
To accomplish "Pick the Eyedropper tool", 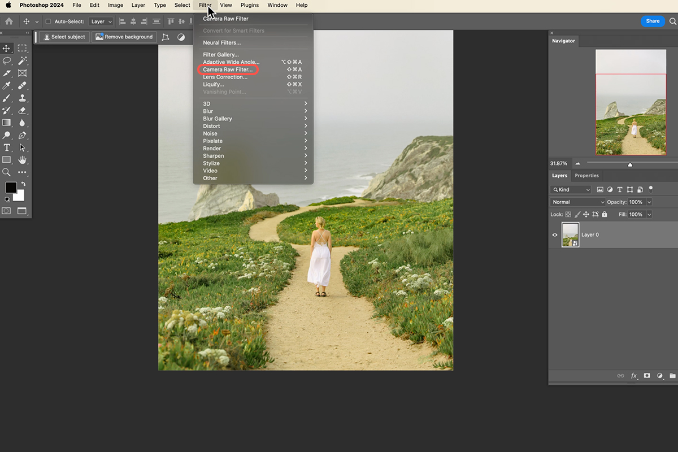I will 7,86.
